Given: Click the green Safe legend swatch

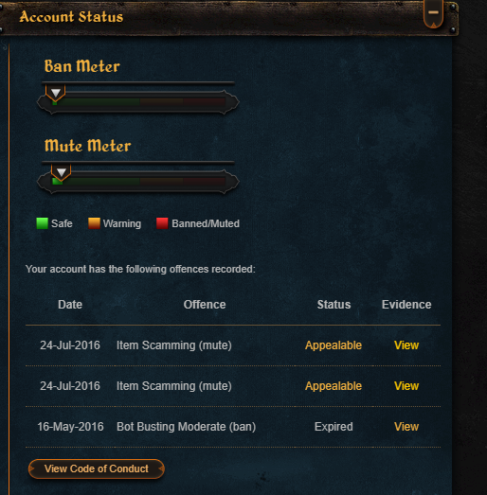Looking at the screenshot, I should (42, 223).
